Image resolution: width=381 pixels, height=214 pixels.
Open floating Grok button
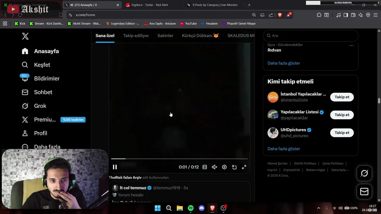(364, 173)
